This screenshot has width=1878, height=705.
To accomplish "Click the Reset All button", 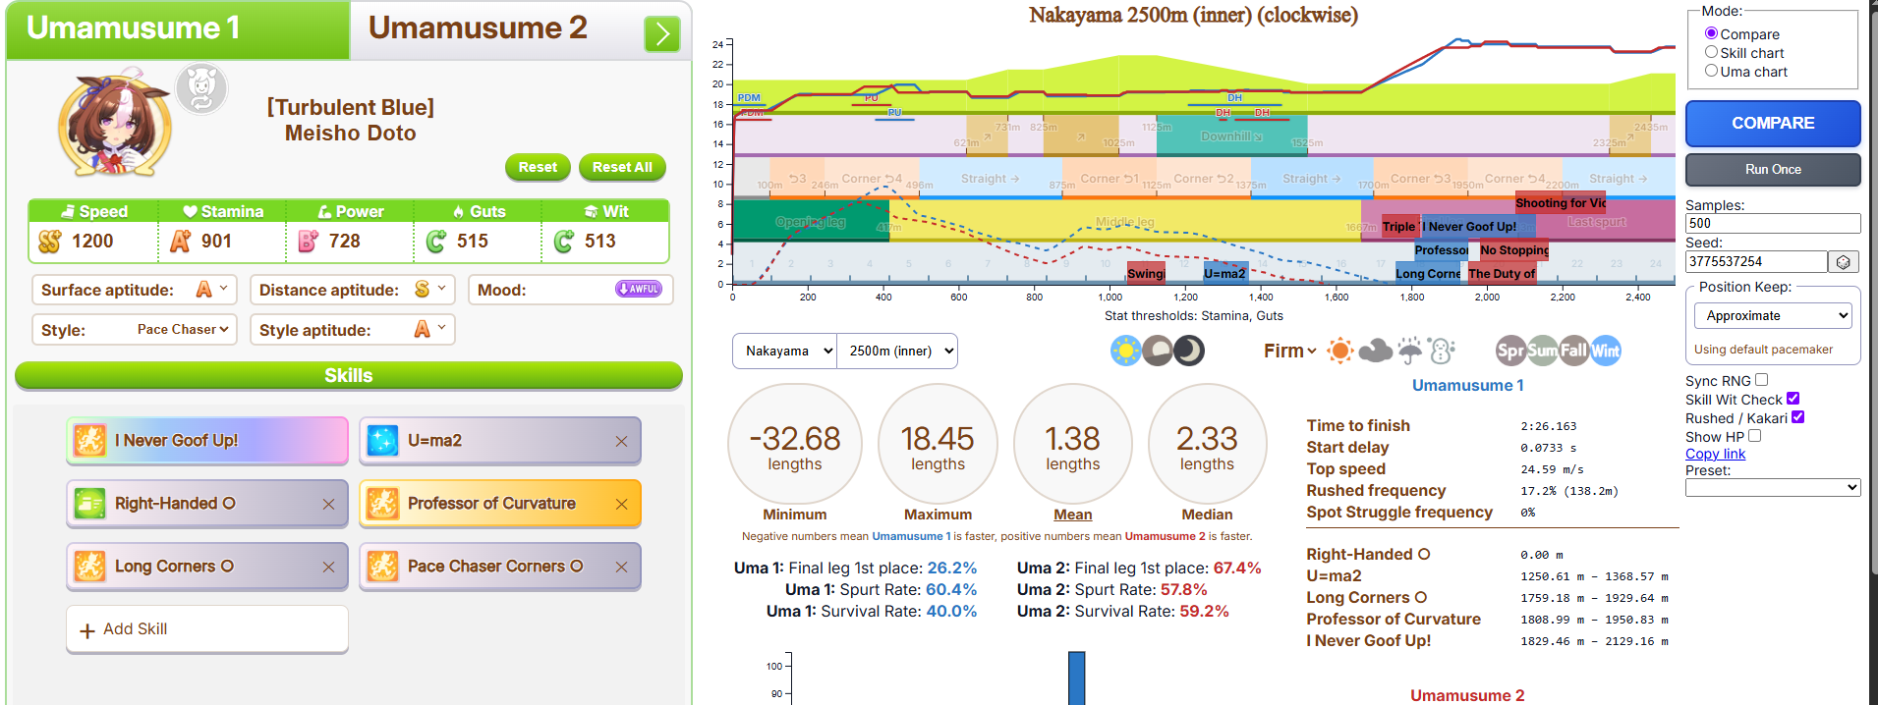I will [x=622, y=167].
